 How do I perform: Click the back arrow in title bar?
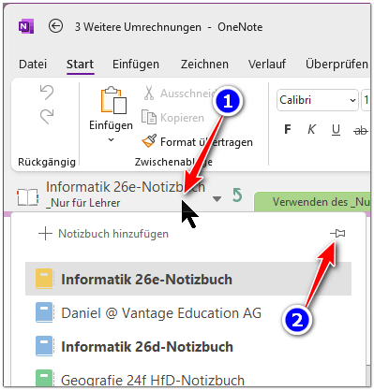coord(55,26)
